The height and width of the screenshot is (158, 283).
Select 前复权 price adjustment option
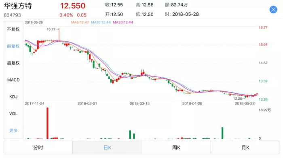click(x=13, y=46)
